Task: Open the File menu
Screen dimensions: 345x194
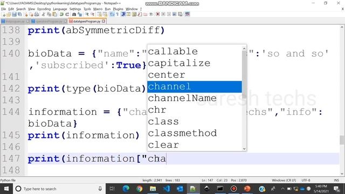Action: (4, 9)
